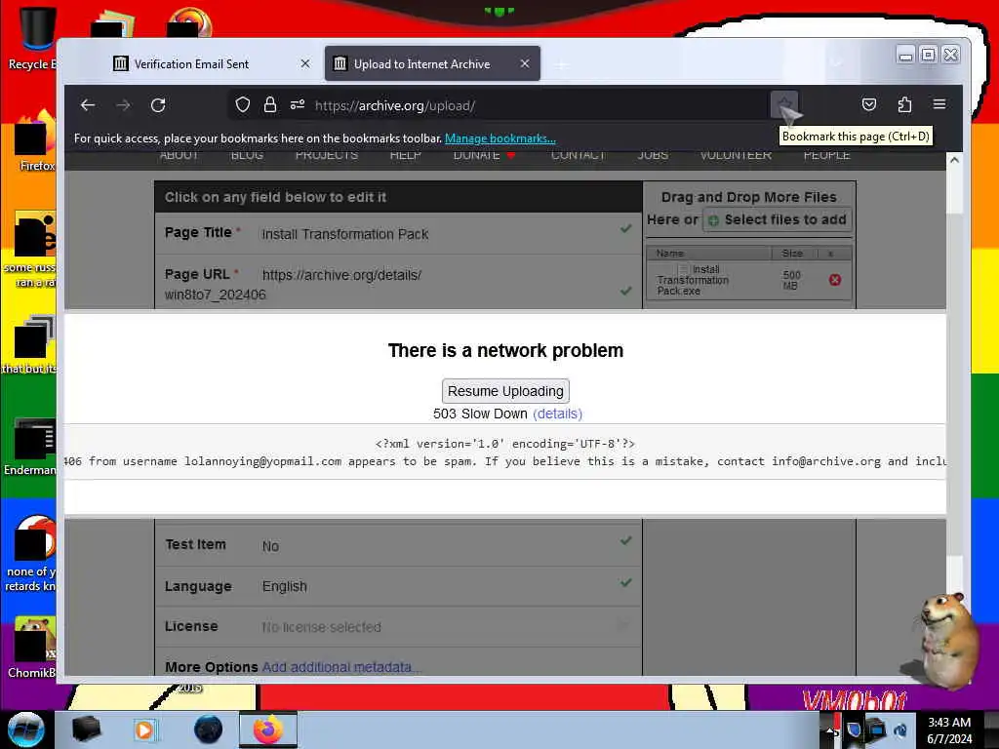Bookmark this page with the star icon
This screenshot has height=749, width=999.
click(x=783, y=104)
